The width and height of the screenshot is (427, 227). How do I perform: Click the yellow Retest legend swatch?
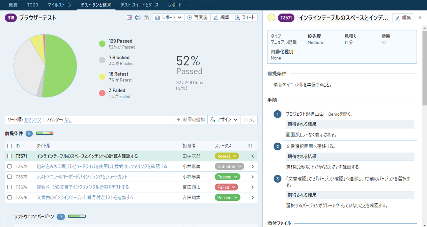102,77
